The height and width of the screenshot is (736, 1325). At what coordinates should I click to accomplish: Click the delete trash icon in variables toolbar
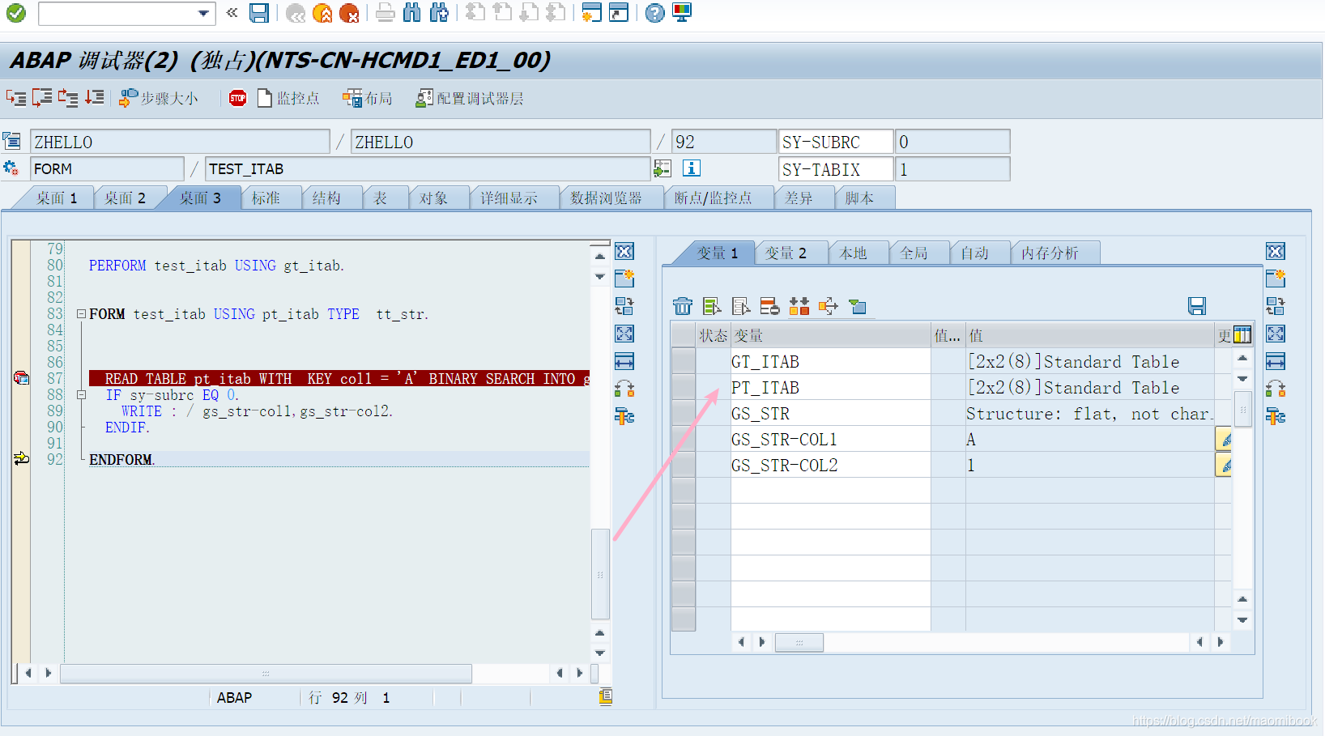(683, 306)
